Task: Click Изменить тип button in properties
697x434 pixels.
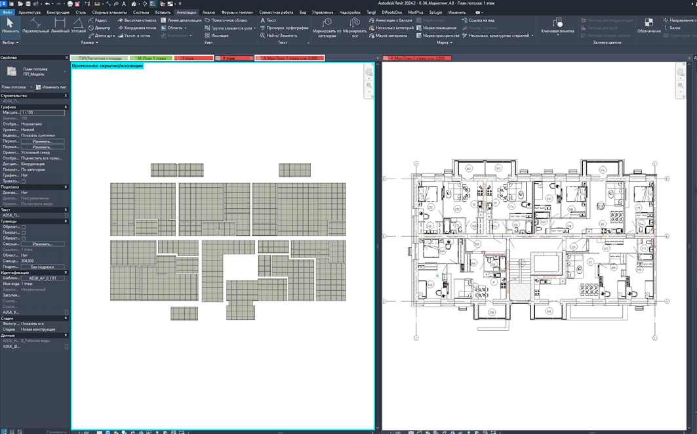Action: pos(51,87)
